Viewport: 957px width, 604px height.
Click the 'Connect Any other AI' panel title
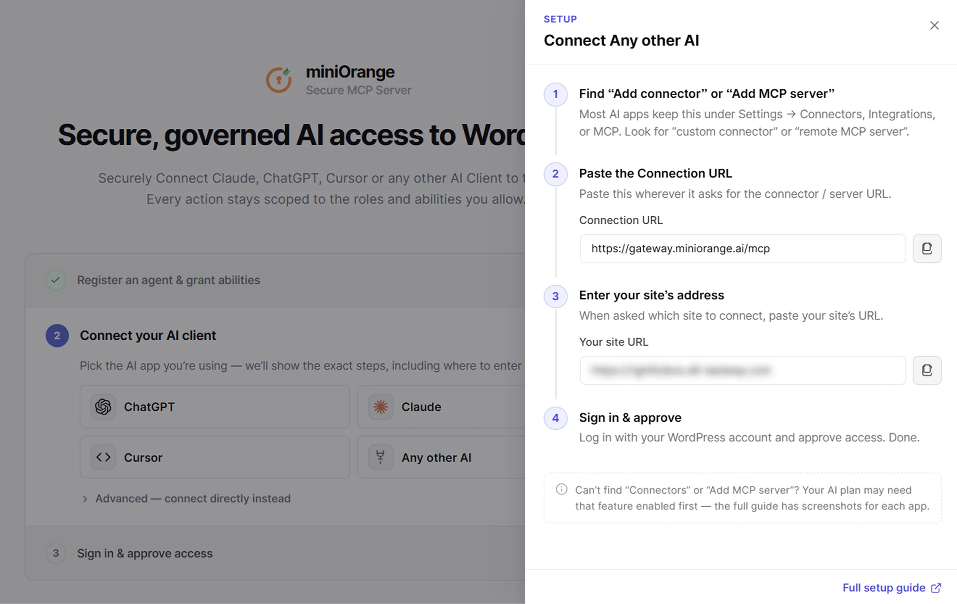pos(621,40)
